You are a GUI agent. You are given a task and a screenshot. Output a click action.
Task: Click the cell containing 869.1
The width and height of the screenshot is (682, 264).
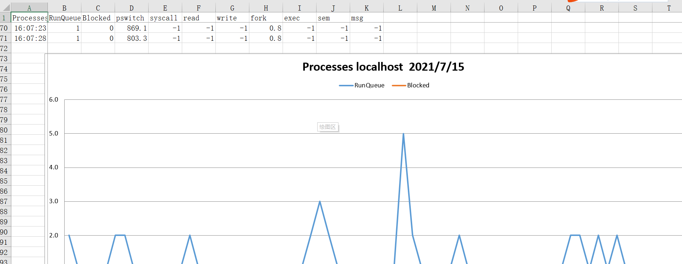[131, 28]
